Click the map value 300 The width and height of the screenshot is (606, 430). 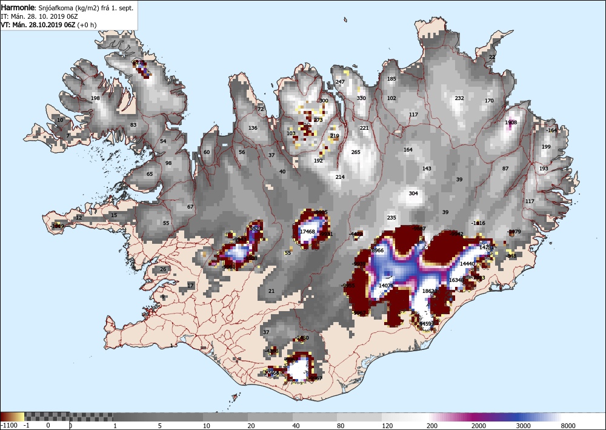coord(324,101)
